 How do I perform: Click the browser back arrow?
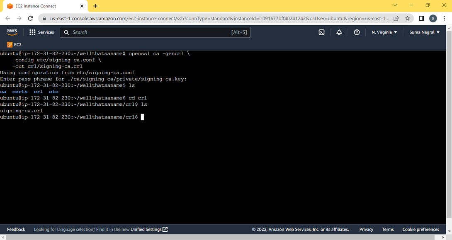pyautogui.click(x=7, y=18)
